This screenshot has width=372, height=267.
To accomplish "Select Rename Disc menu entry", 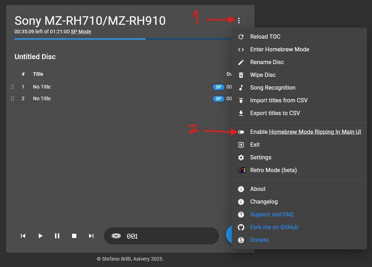I will pos(299,62).
